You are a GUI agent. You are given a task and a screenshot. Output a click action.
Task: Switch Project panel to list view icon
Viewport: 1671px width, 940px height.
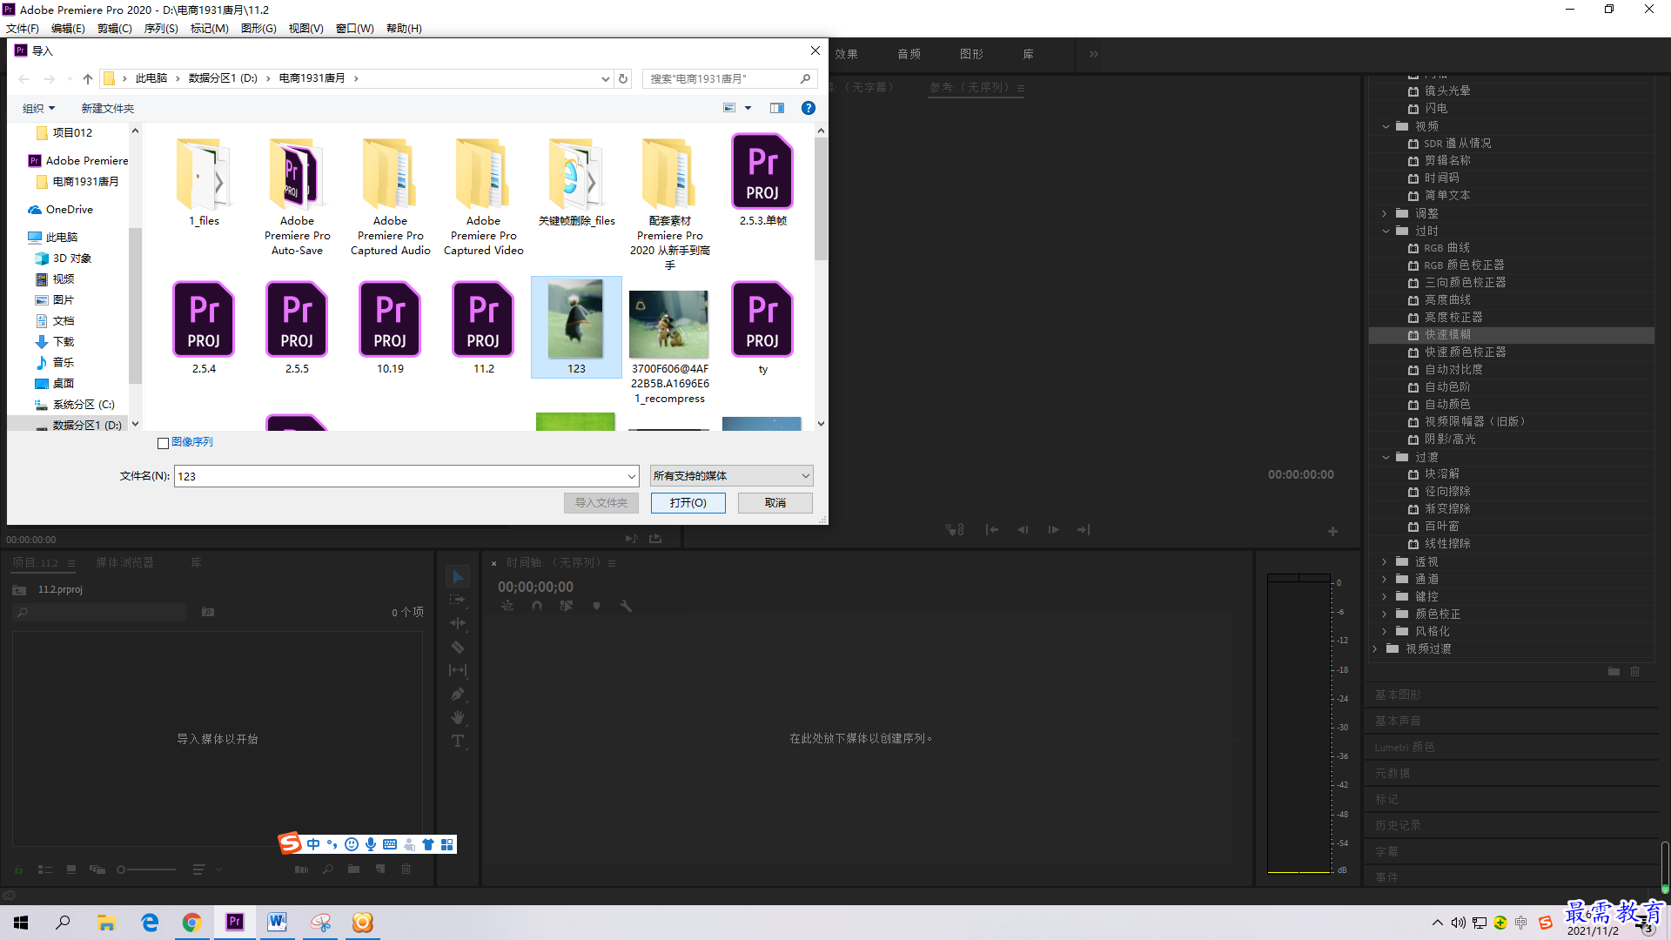pos(45,869)
